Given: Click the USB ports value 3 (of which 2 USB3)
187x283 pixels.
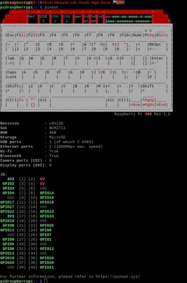Looking at the screenshot, I should coord(71,142).
